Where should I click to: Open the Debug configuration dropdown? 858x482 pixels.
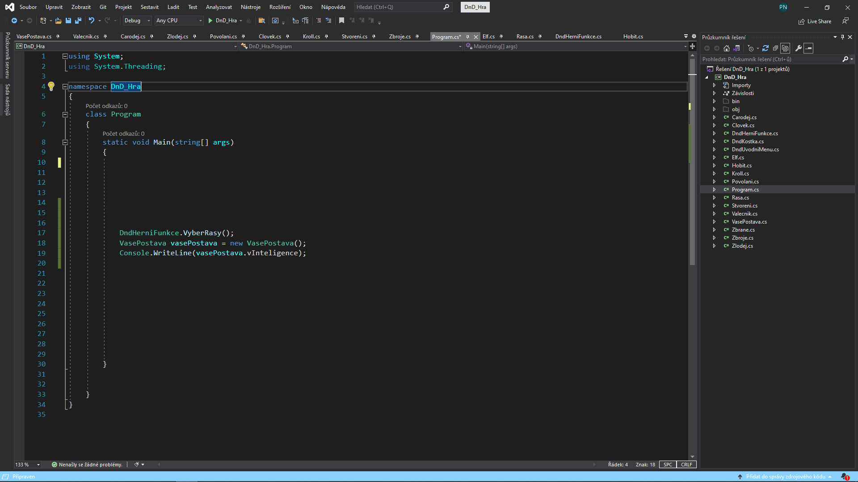137,21
